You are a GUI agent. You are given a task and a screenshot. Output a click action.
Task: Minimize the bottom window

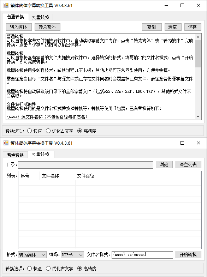coord(166,143)
